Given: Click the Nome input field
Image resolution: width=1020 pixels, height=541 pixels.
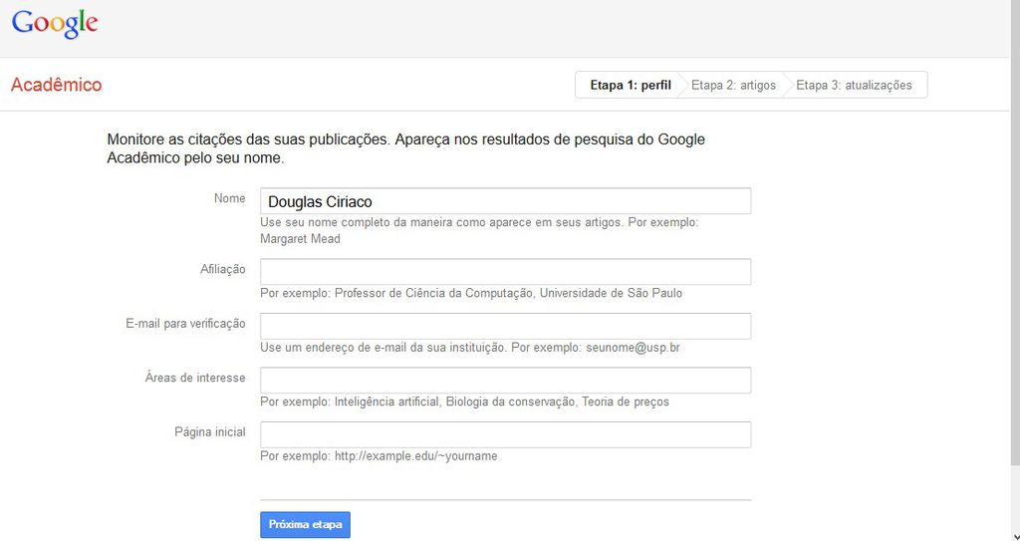Looking at the screenshot, I should [x=505, y=201].
